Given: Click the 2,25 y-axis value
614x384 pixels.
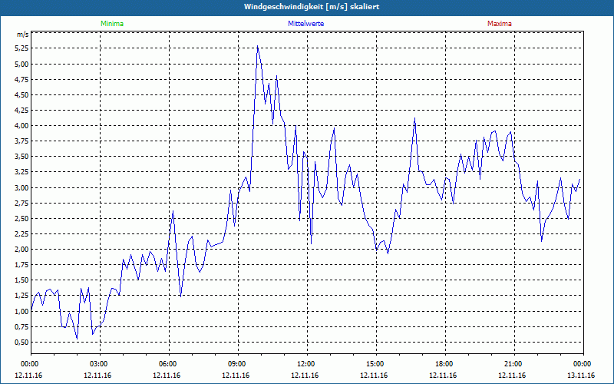Looking at the screenshot, I should [x=22, y=234].
